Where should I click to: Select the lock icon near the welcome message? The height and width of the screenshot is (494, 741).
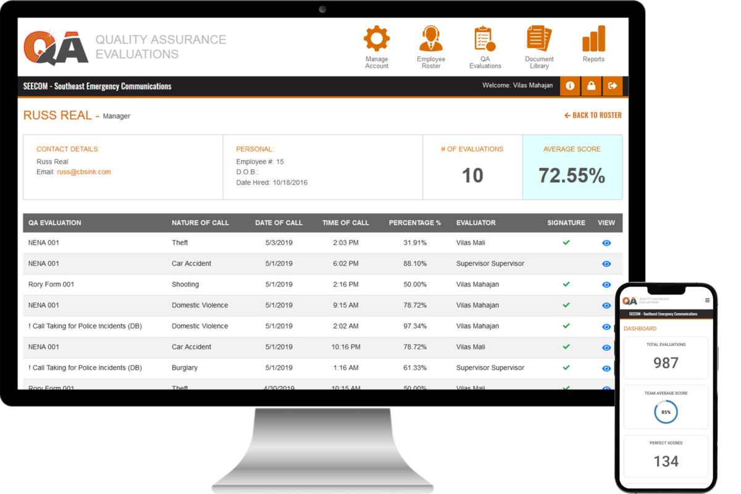[592, 86]
